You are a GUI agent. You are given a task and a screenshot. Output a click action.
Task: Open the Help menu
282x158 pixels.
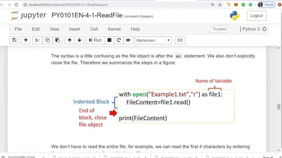point(135,29)
